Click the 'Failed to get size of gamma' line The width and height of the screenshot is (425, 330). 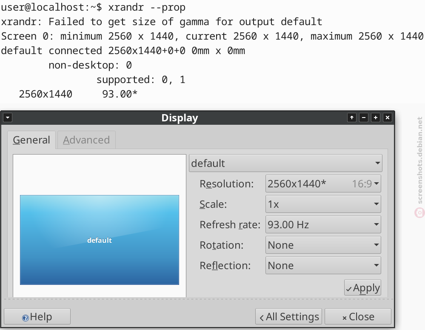coord(162,22)
